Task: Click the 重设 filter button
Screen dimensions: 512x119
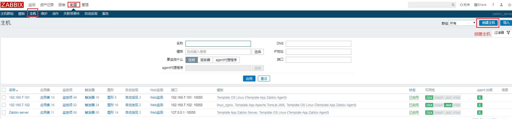Action: (264, 79)
